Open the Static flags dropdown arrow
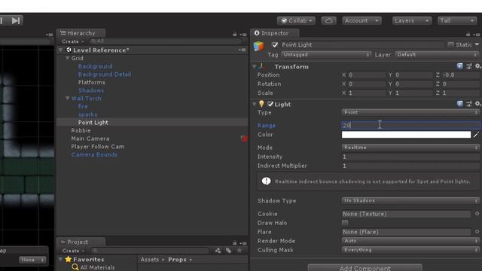Image resolution: width=482 pixels, height=271 pixels. (x=477, y=45)
